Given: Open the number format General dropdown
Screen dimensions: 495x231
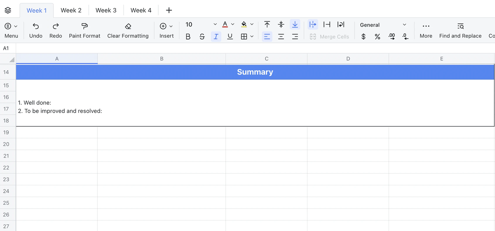Looking at the screenshot, I should (383, 25).
